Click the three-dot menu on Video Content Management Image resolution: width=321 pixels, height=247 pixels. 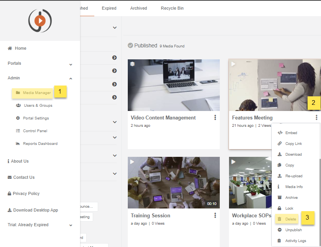point(215,118)
